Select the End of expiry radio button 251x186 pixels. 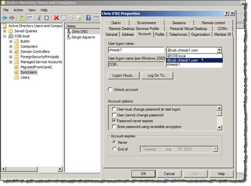pyautogui.click(x=114, y=149)
